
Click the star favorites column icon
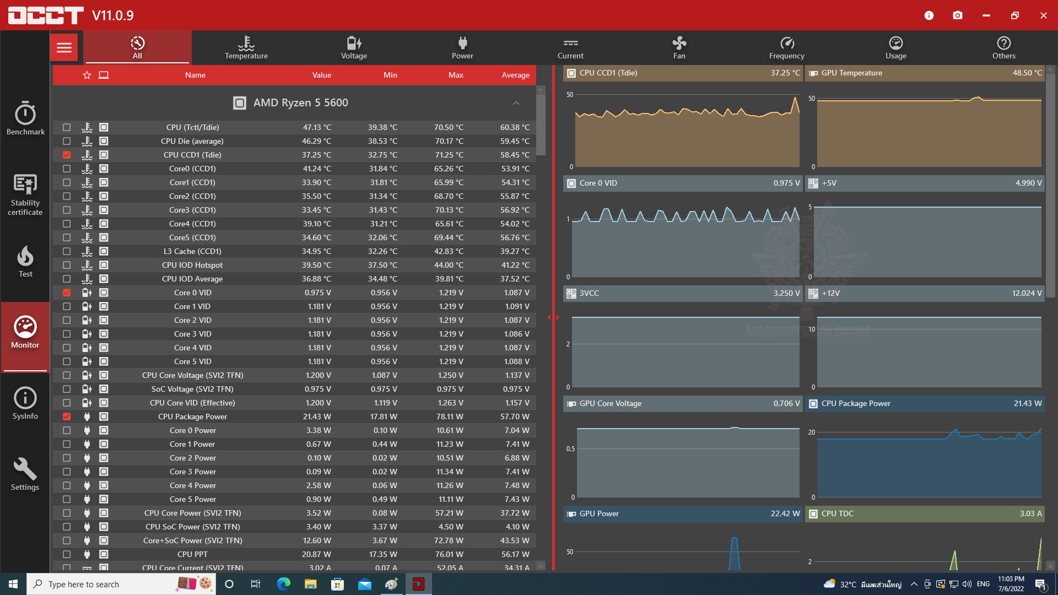point(87,75)
